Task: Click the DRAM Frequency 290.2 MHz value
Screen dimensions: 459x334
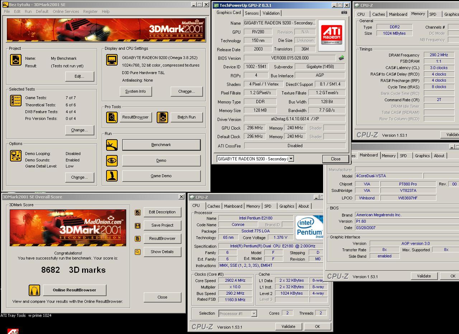Action: pyautogui.click(x=439, y=55)
